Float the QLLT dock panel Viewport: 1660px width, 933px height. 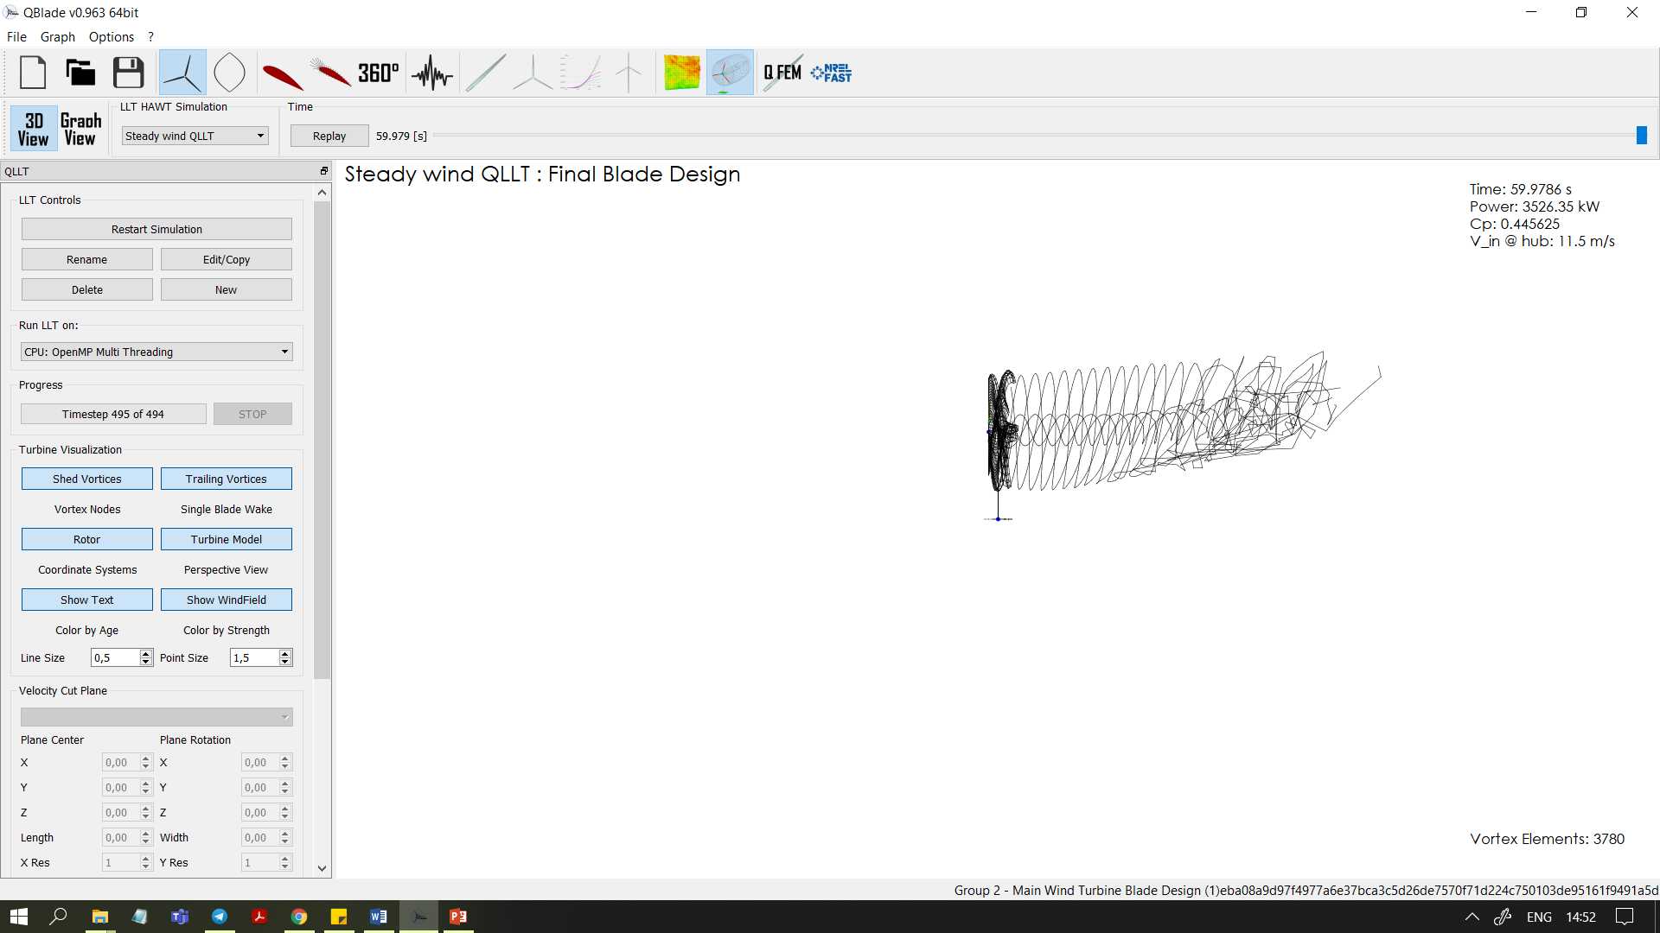324,171
